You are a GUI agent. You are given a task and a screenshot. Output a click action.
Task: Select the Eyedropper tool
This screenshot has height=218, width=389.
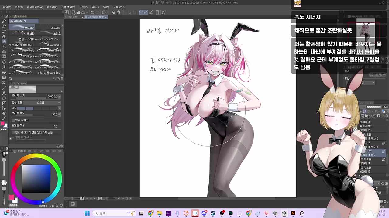(4, 118)
